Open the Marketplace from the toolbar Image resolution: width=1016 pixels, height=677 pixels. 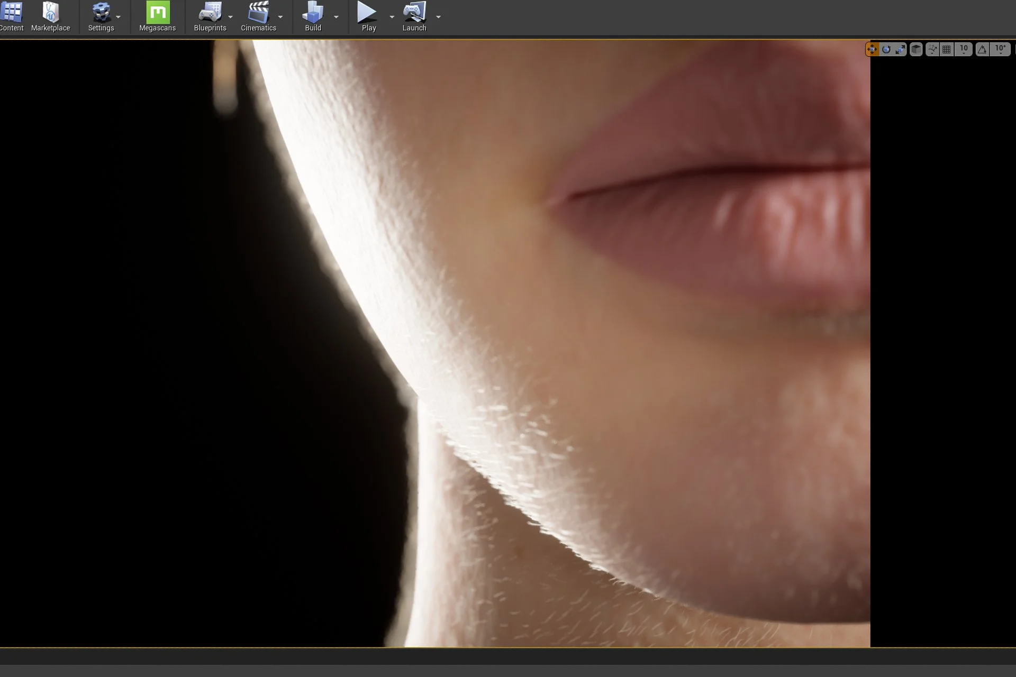click(50, 17)
